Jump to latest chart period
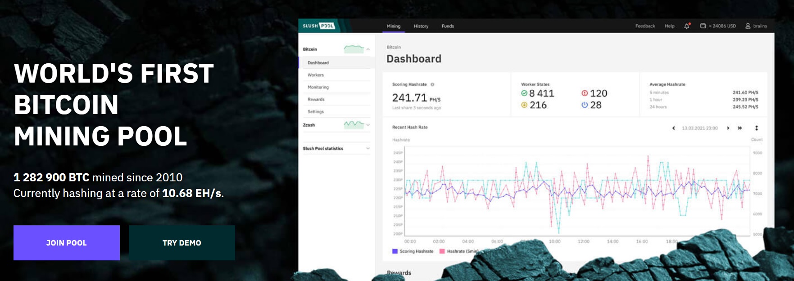The width and height of the screenshot is (794, 281). [x=740, y=128]
